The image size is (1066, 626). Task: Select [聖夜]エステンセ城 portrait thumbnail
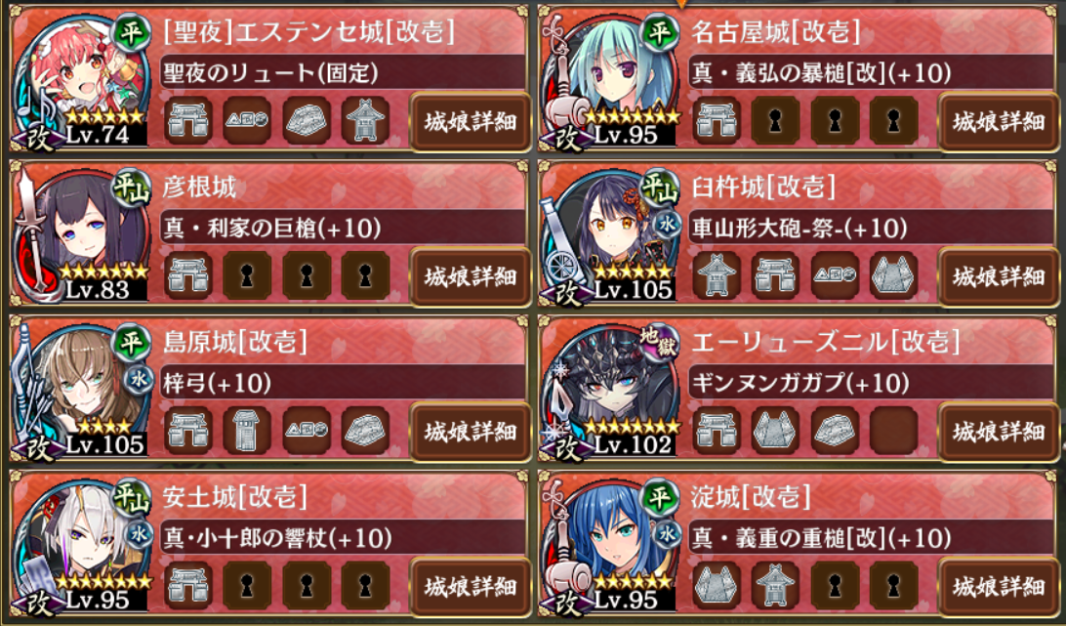click(x=82, y=78)
